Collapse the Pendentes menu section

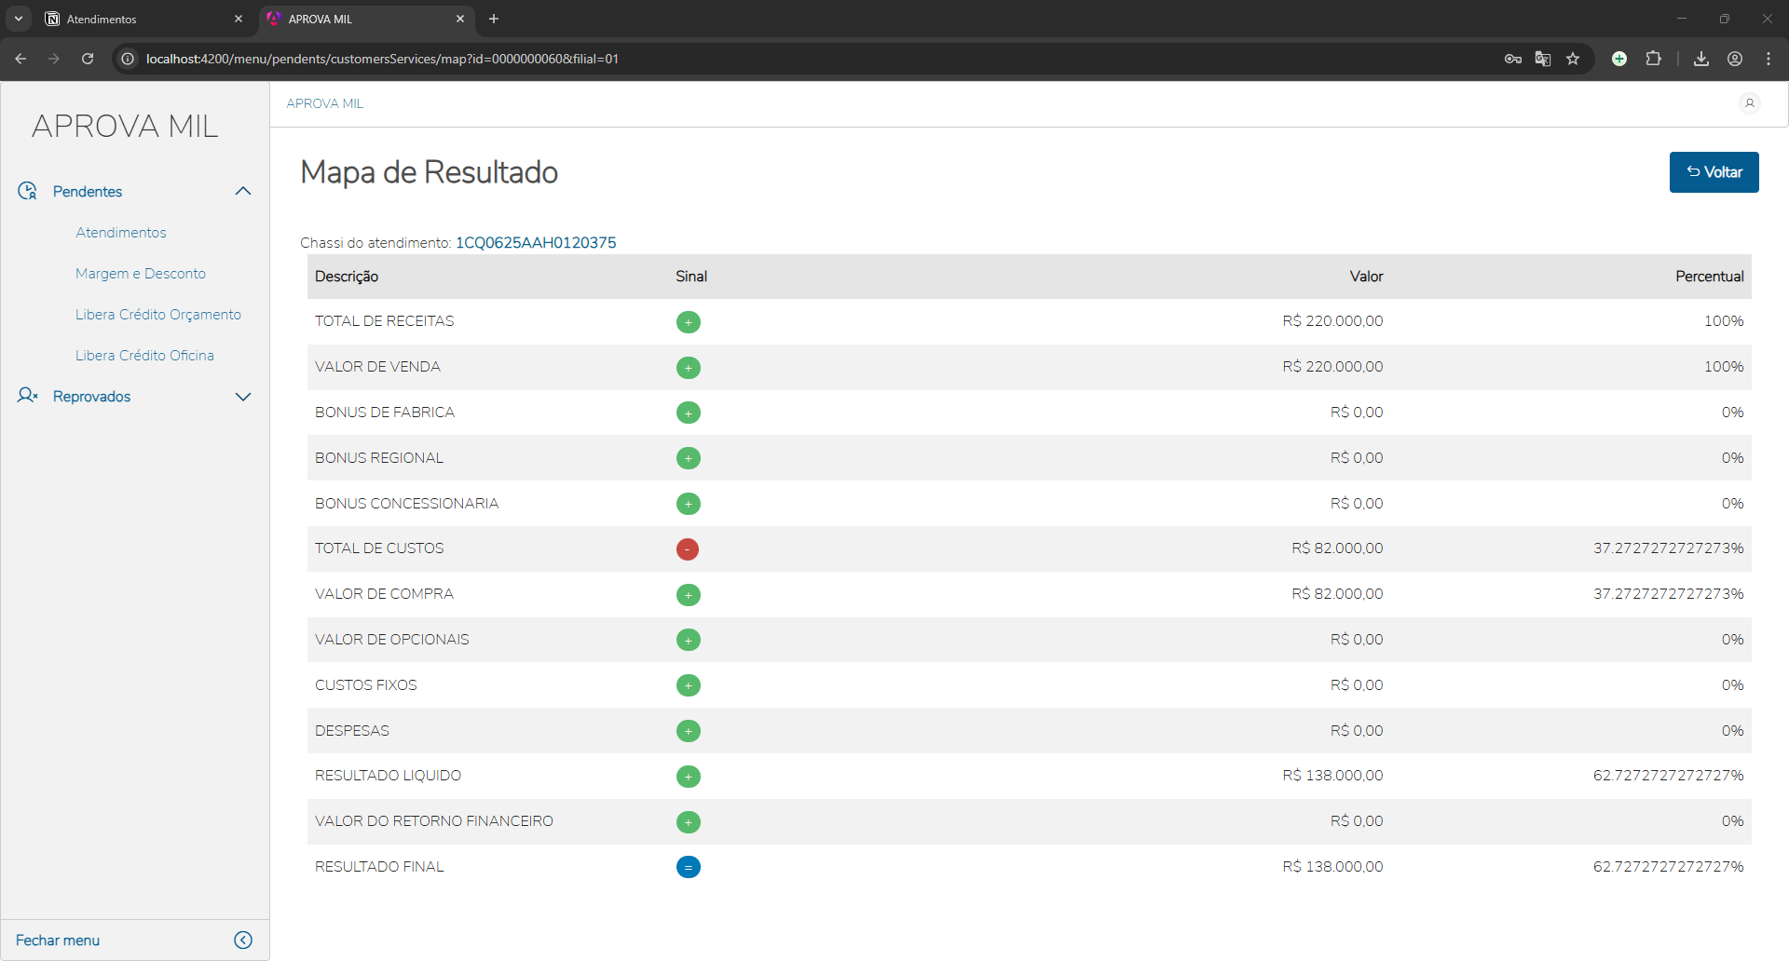(x=243, y=191)
